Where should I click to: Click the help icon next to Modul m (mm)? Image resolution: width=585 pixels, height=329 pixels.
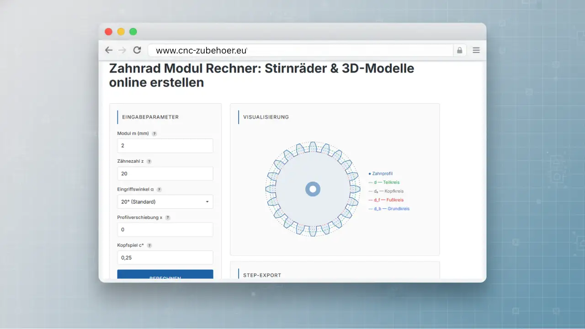pyautogui.click(x=154, y=134)
